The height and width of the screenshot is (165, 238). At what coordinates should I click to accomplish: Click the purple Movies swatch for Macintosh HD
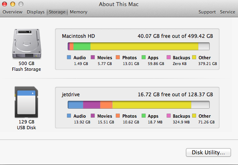(x=93, y=57)
